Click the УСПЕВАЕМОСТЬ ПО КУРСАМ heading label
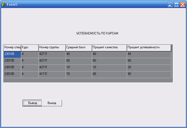The width and height of the screenshot is (187, 128). [97, 33]
